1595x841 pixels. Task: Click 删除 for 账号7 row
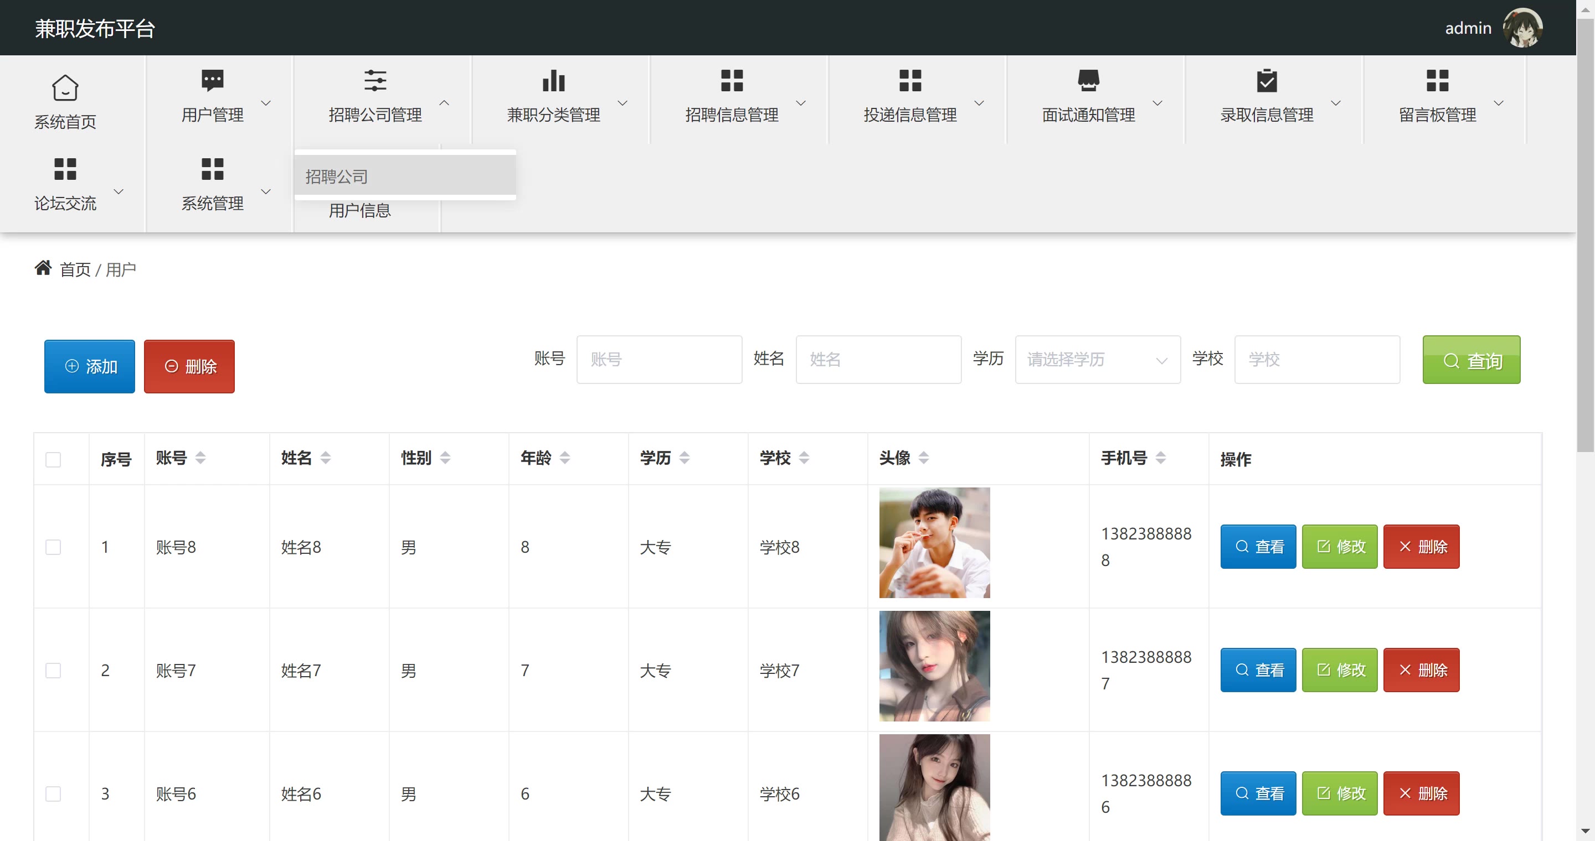pos(1421,669)
